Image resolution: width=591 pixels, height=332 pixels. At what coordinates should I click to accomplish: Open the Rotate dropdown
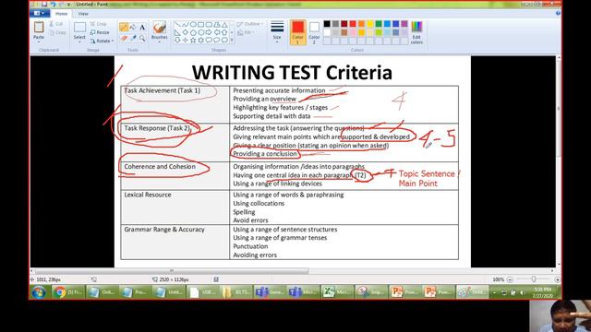coord(102,41)
